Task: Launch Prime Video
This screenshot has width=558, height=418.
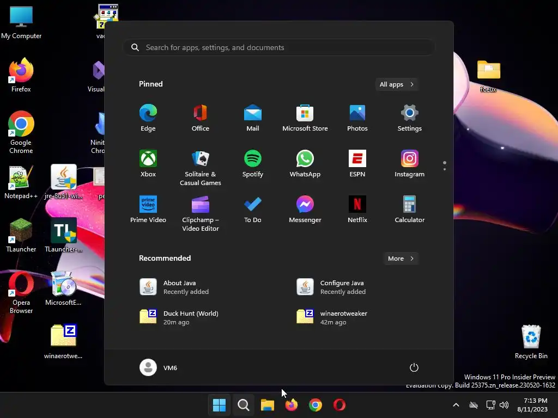Action: (x=148, y=210)
